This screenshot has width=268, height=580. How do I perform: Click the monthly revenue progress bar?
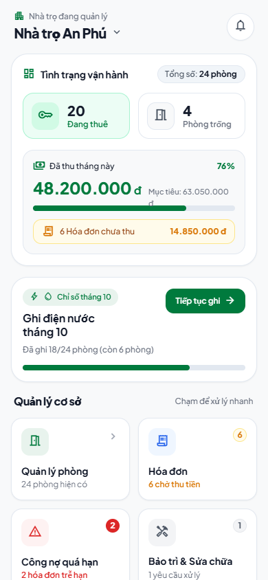pyautogui.click(x=134, y=208)
